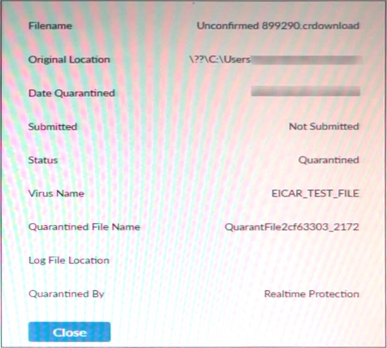
Task: Select the Log File Location label
Action: coord(69,260)
